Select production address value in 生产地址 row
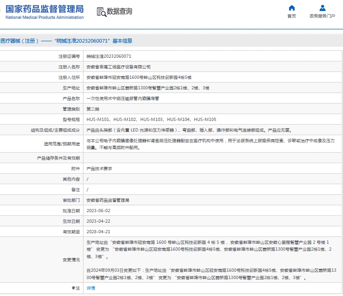Viewport: 343px width, 296px height. point(148,88)
